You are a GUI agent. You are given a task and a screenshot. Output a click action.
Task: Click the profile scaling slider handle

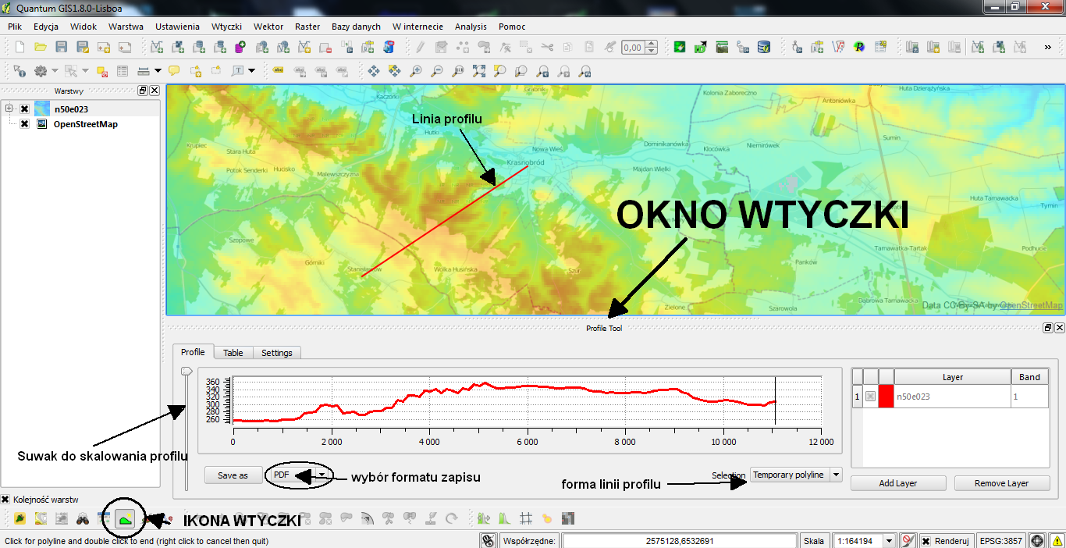pyautogui.click(x=186, y=372)
